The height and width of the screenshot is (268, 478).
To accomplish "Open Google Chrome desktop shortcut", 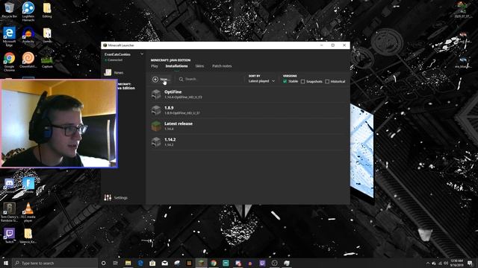I will [x=9, y=61].
